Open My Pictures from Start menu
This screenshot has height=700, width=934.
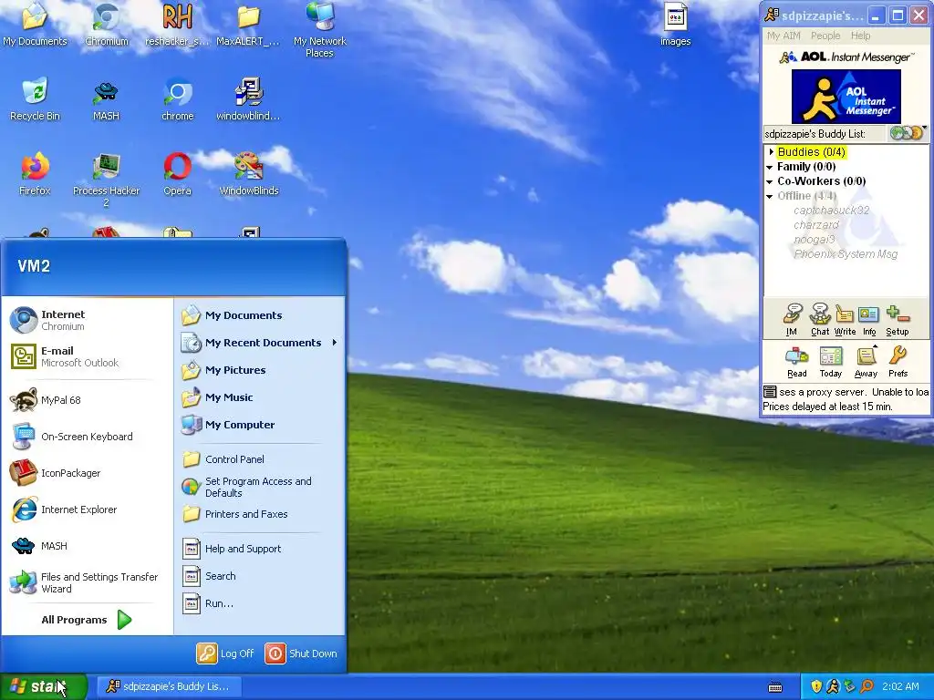259,370
